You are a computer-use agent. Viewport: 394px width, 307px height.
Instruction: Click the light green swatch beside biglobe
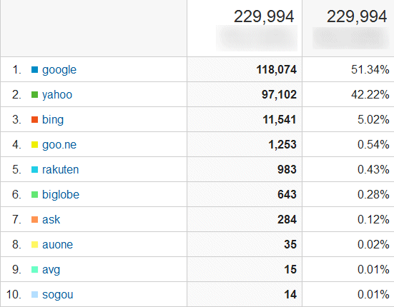[34, 195]
